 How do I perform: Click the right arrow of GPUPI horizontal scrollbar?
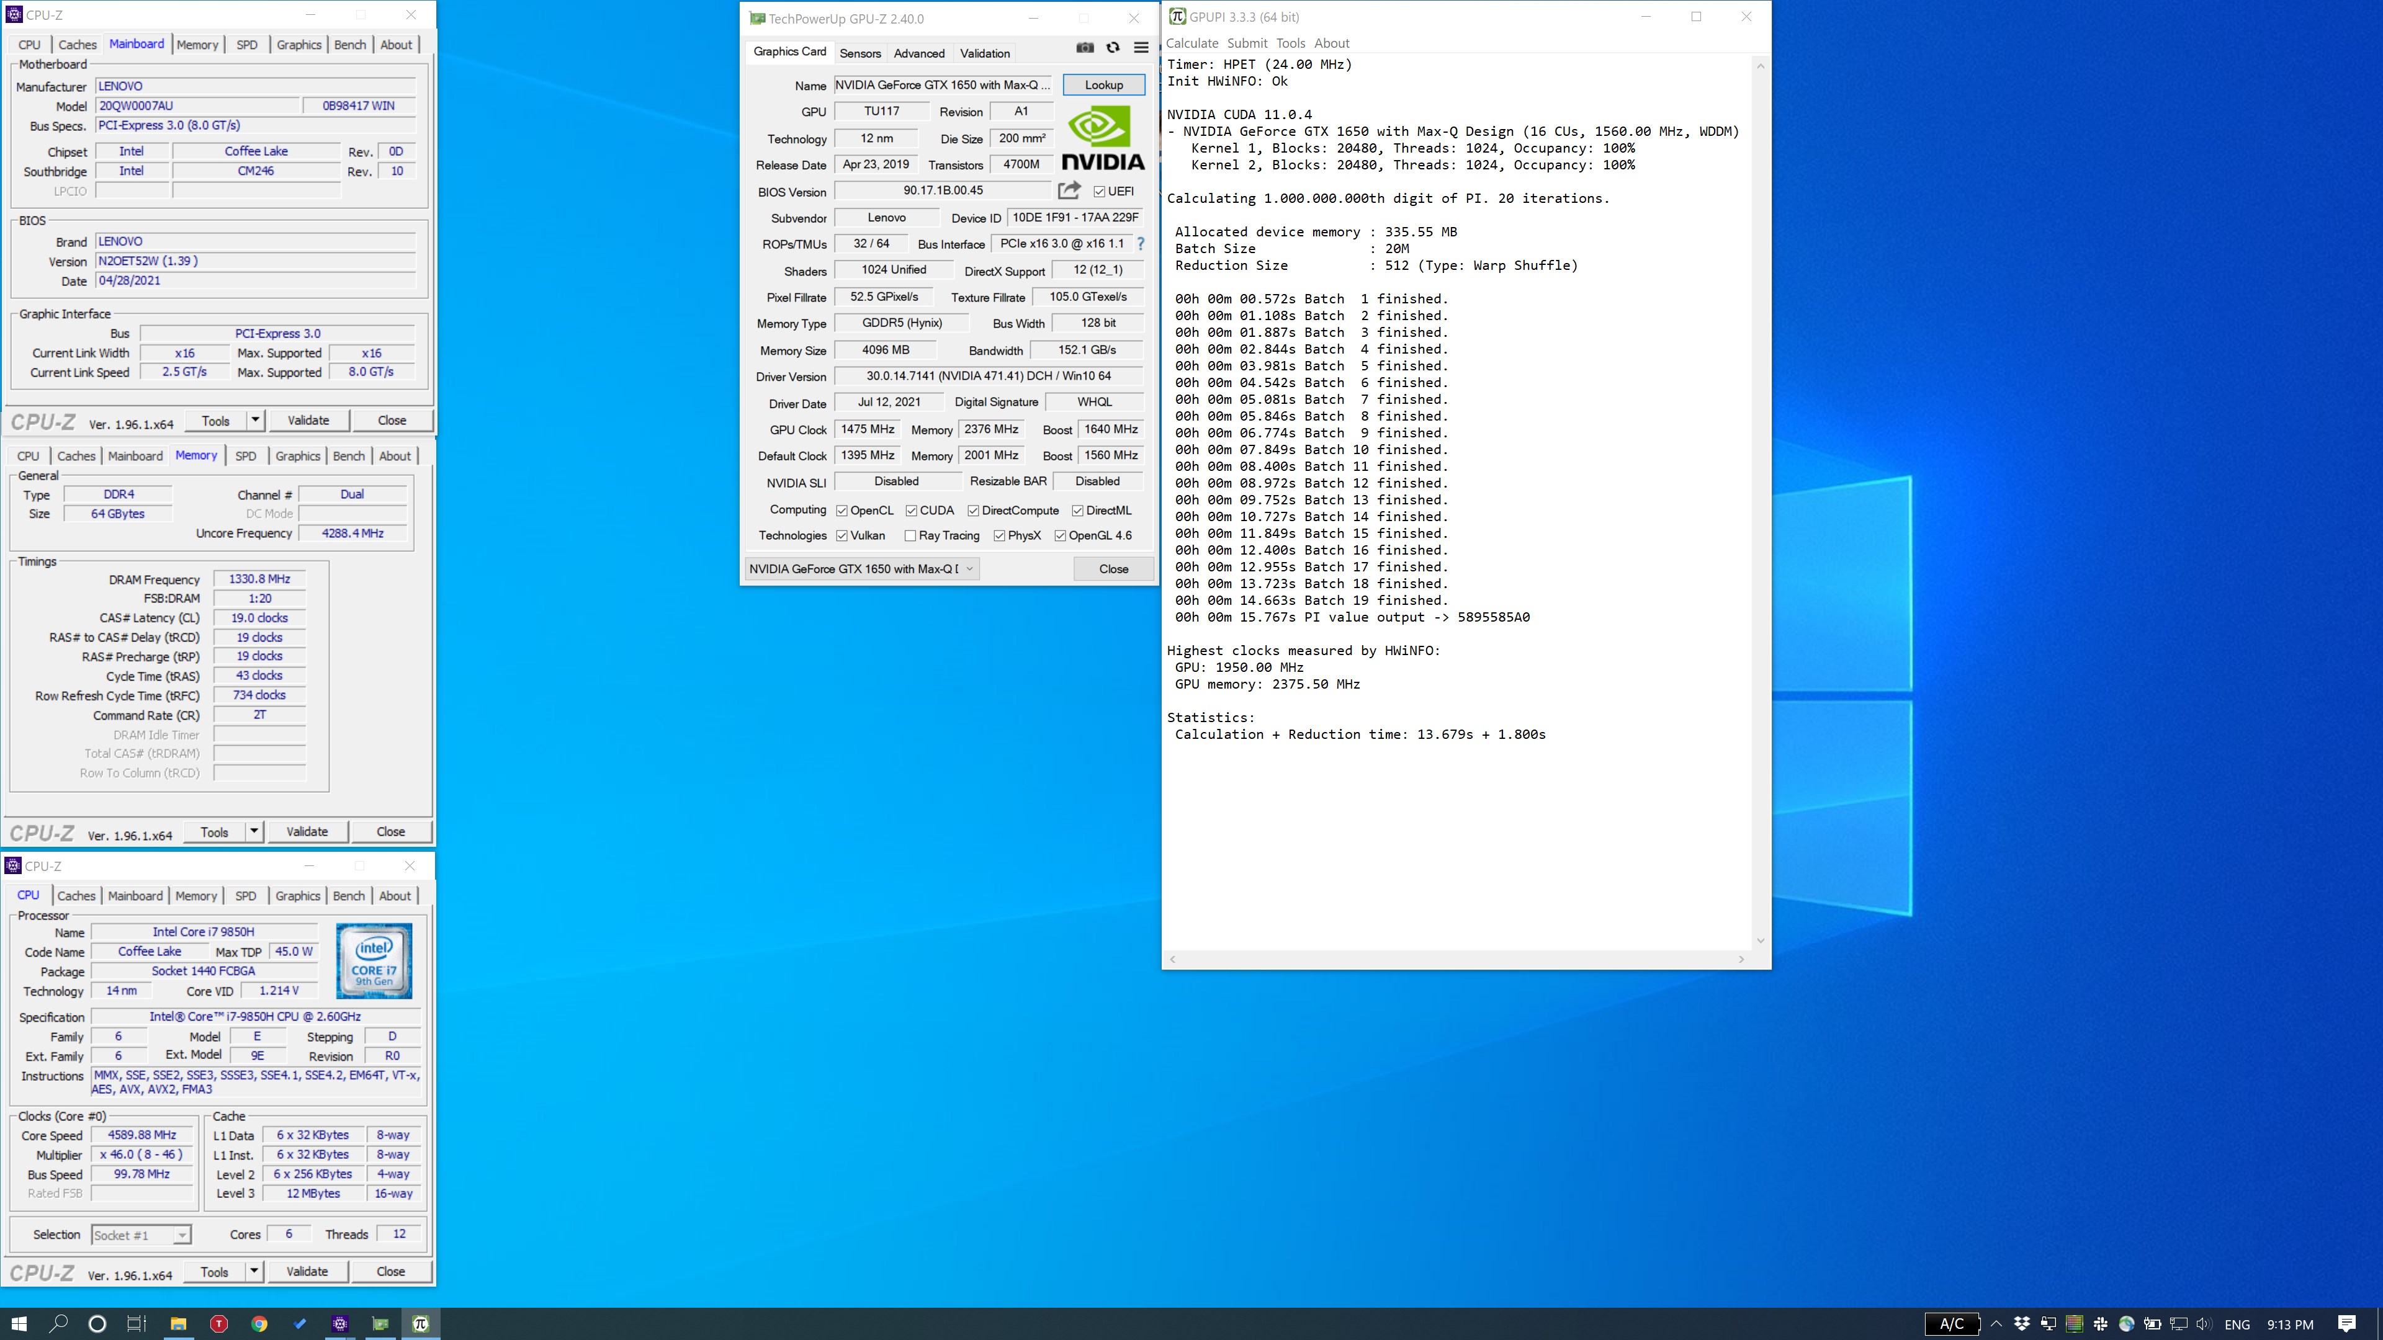1741,959
